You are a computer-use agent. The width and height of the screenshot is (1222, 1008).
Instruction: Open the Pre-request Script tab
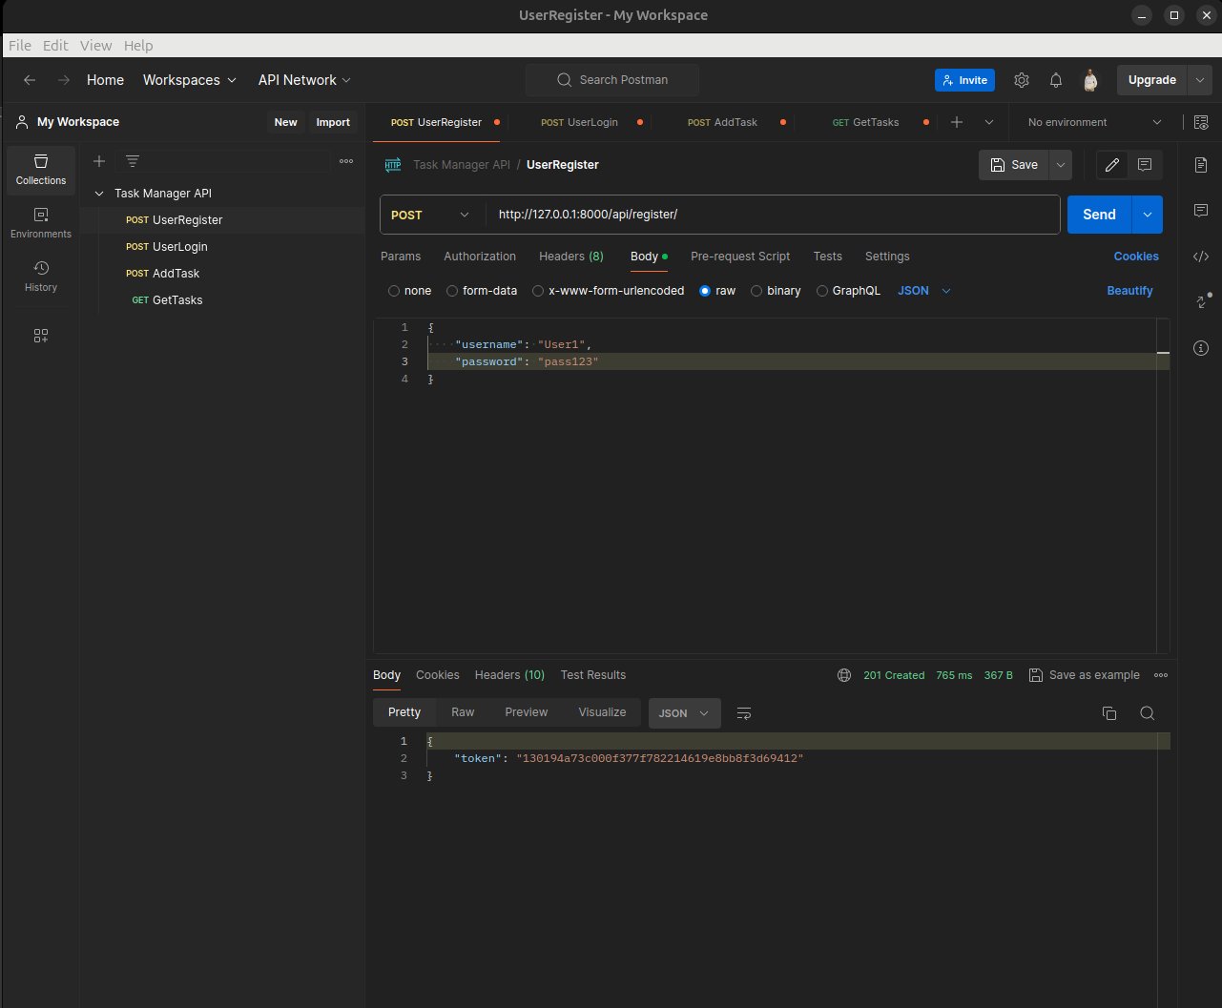click(x=740, y=257)
